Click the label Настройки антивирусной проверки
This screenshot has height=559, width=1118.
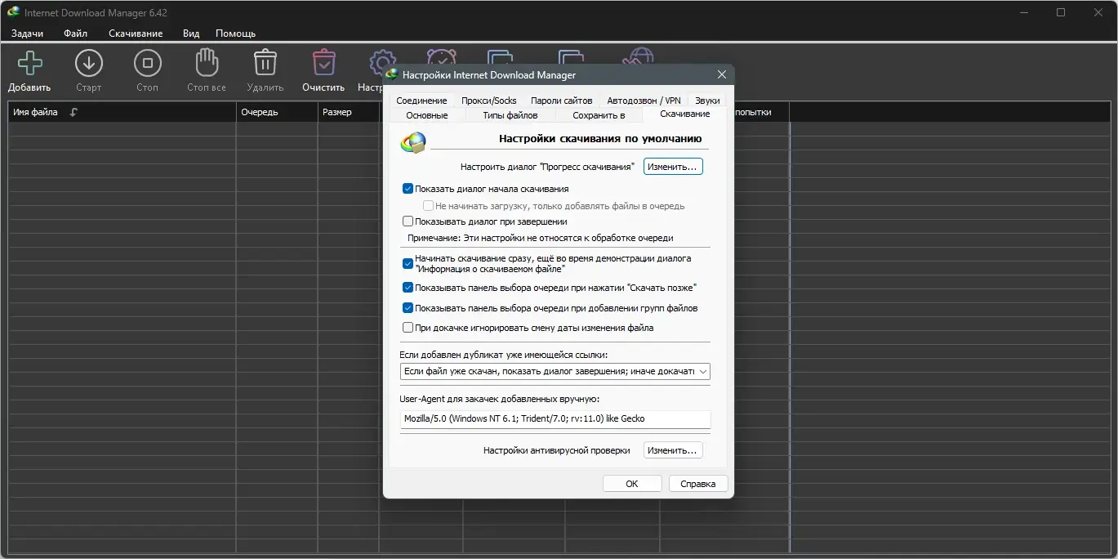(557, 450)
